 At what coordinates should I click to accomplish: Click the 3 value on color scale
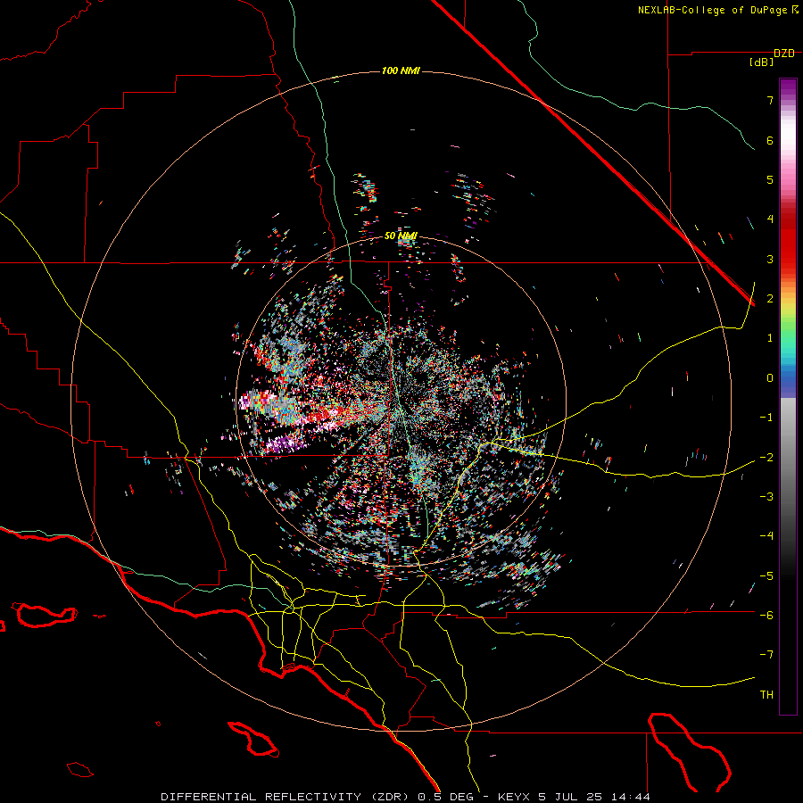[x=770, y=259]
